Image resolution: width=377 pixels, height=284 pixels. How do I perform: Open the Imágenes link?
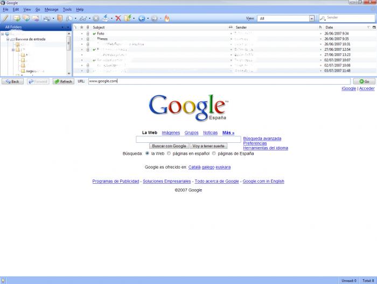coord(171,133)
